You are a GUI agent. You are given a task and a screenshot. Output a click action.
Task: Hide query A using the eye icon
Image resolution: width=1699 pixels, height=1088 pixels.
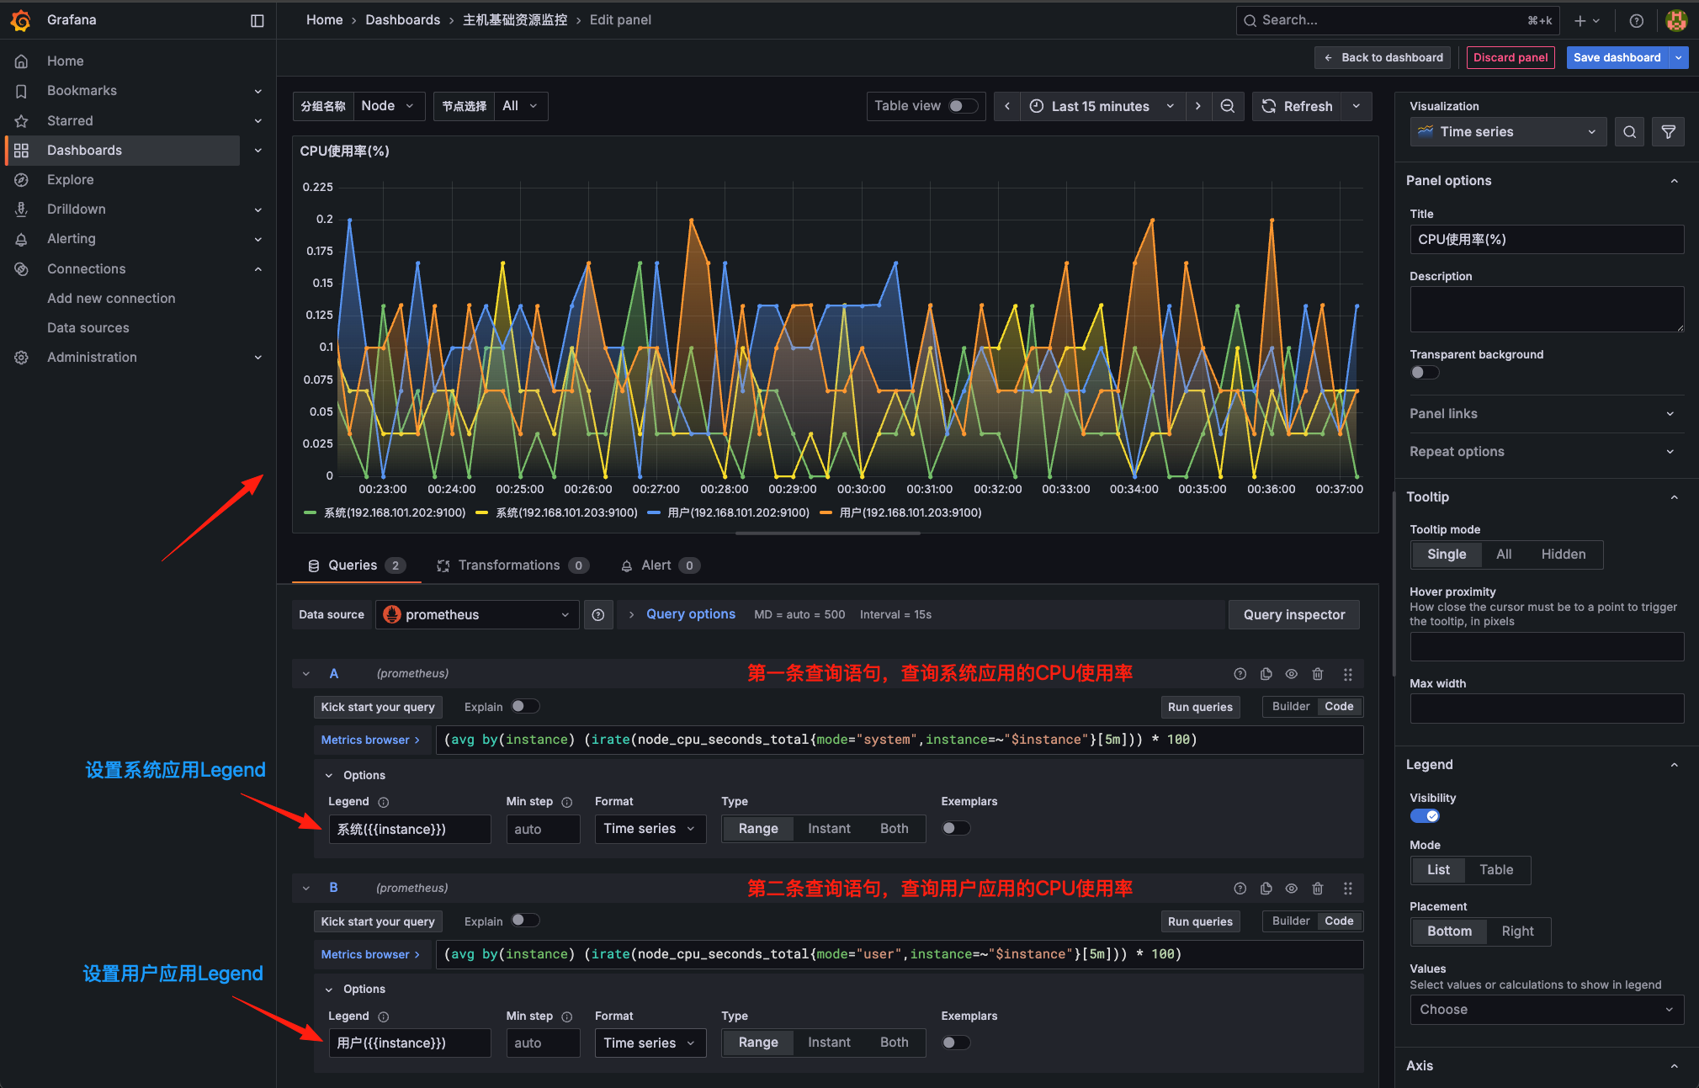click(1292, 673)
